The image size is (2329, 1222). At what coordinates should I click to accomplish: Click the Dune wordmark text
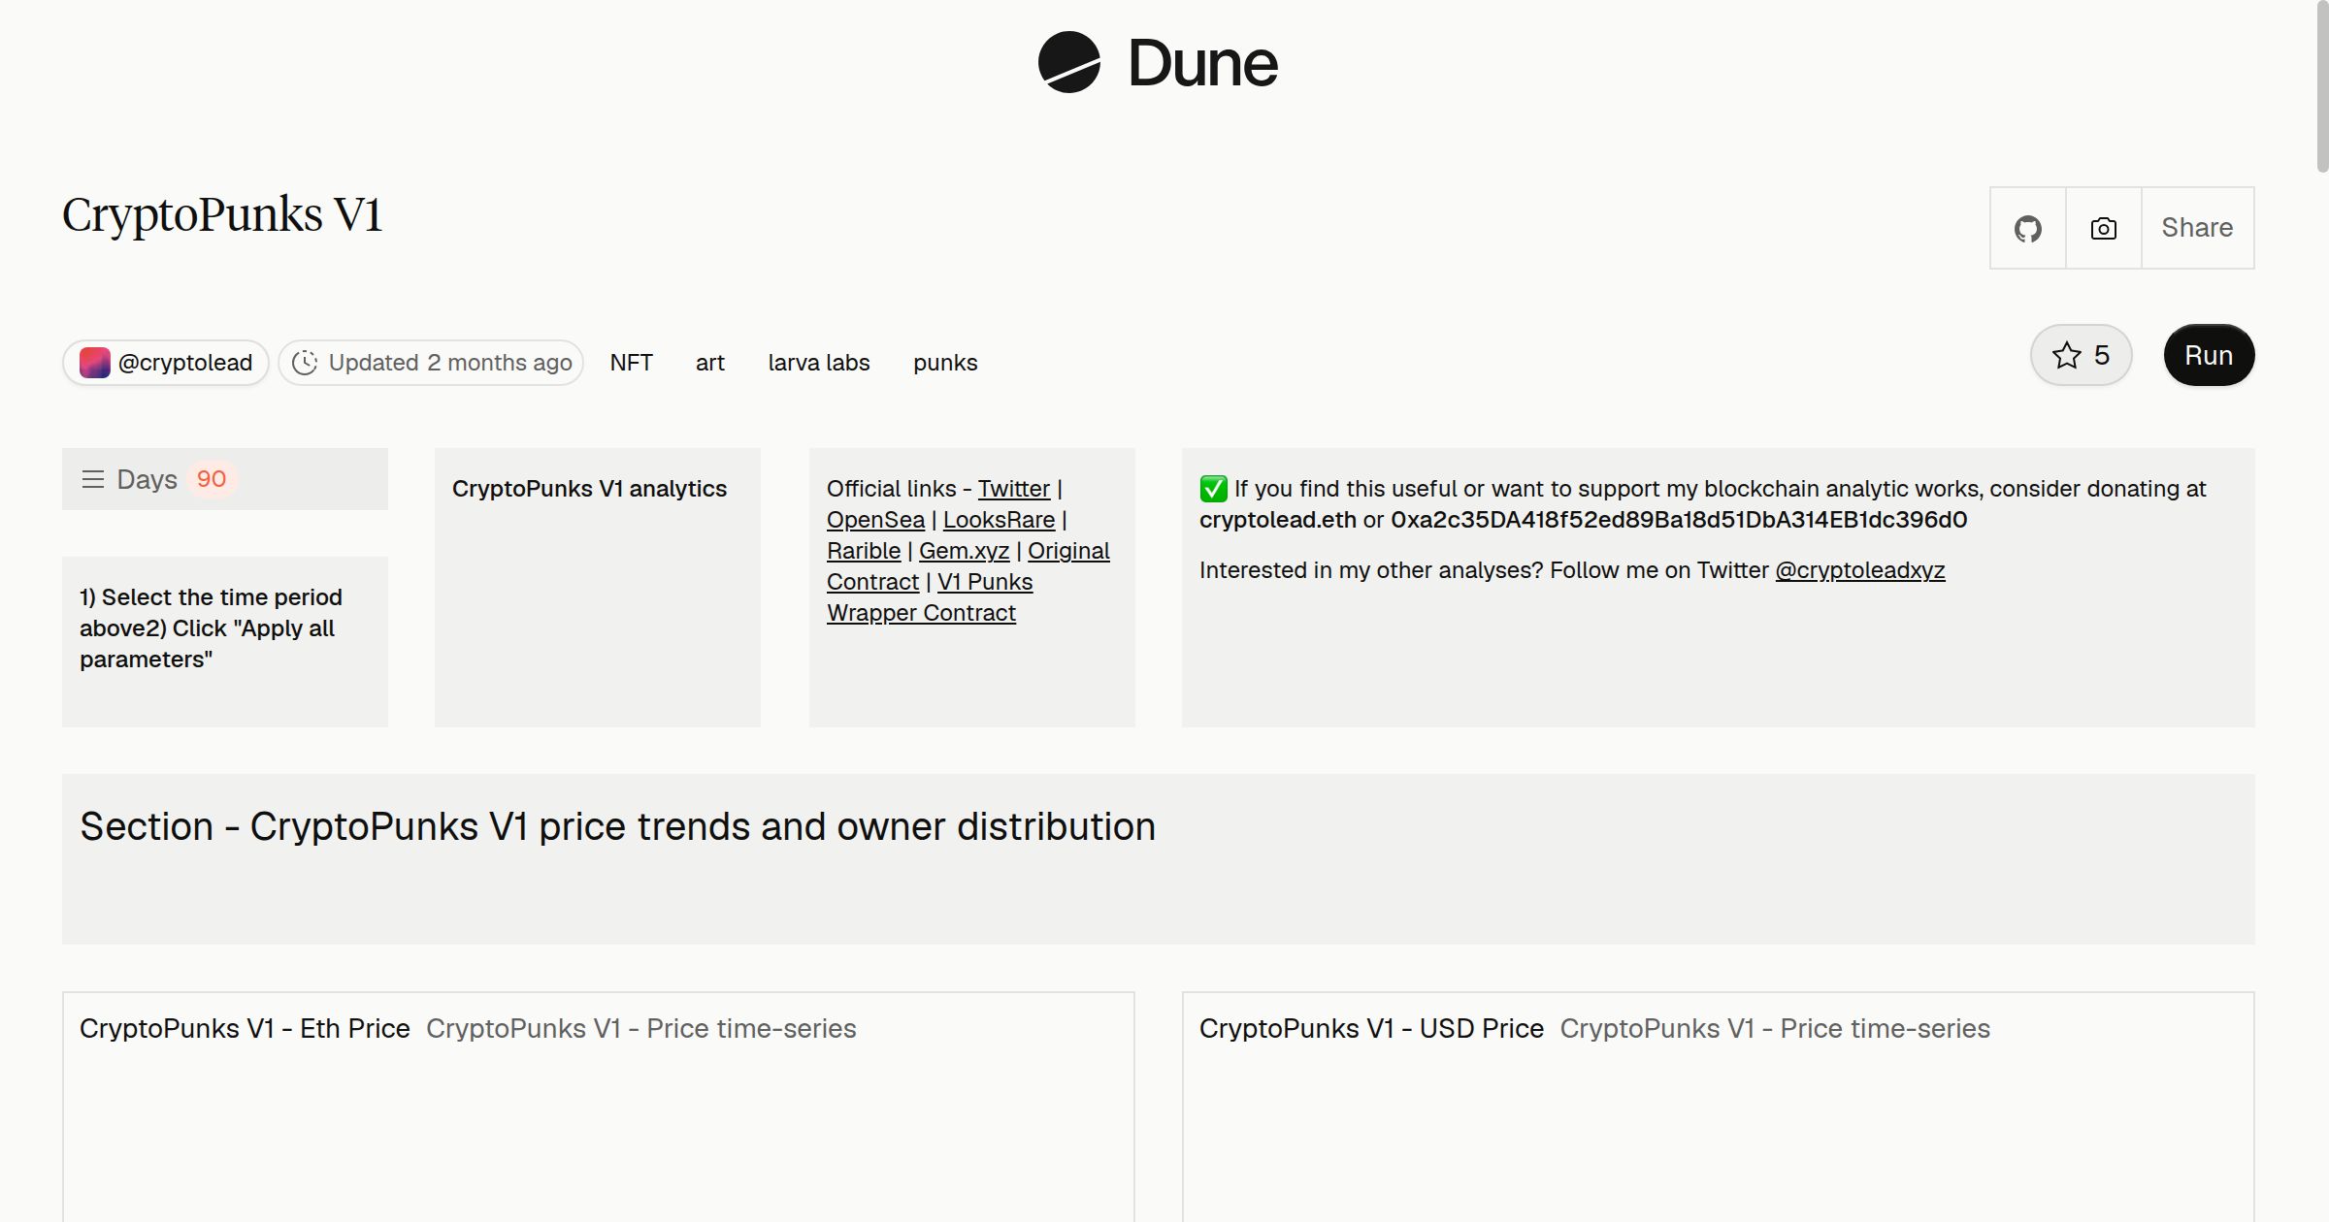(x=1202, y=64)
